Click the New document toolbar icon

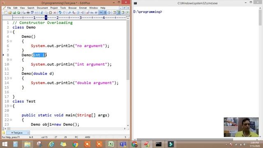pyautogui.click(x=6, y=13)
